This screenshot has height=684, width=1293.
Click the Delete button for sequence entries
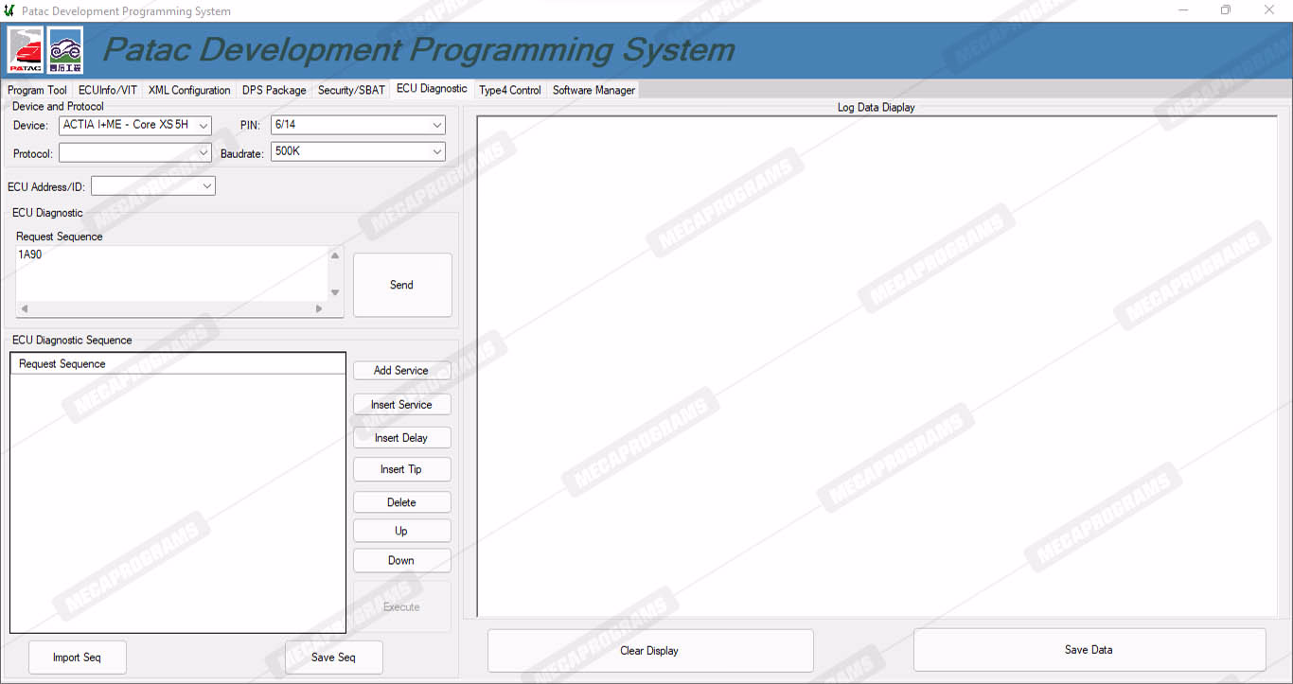(401, 502)
